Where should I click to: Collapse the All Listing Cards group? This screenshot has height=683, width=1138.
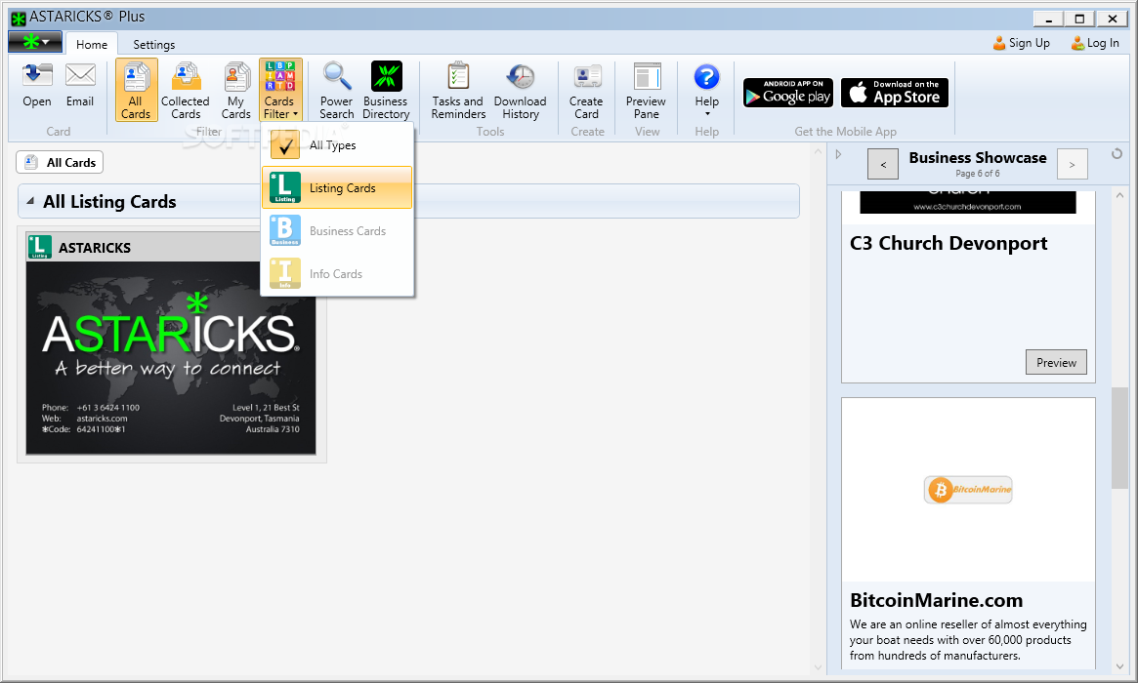click(x=29, y=201)
